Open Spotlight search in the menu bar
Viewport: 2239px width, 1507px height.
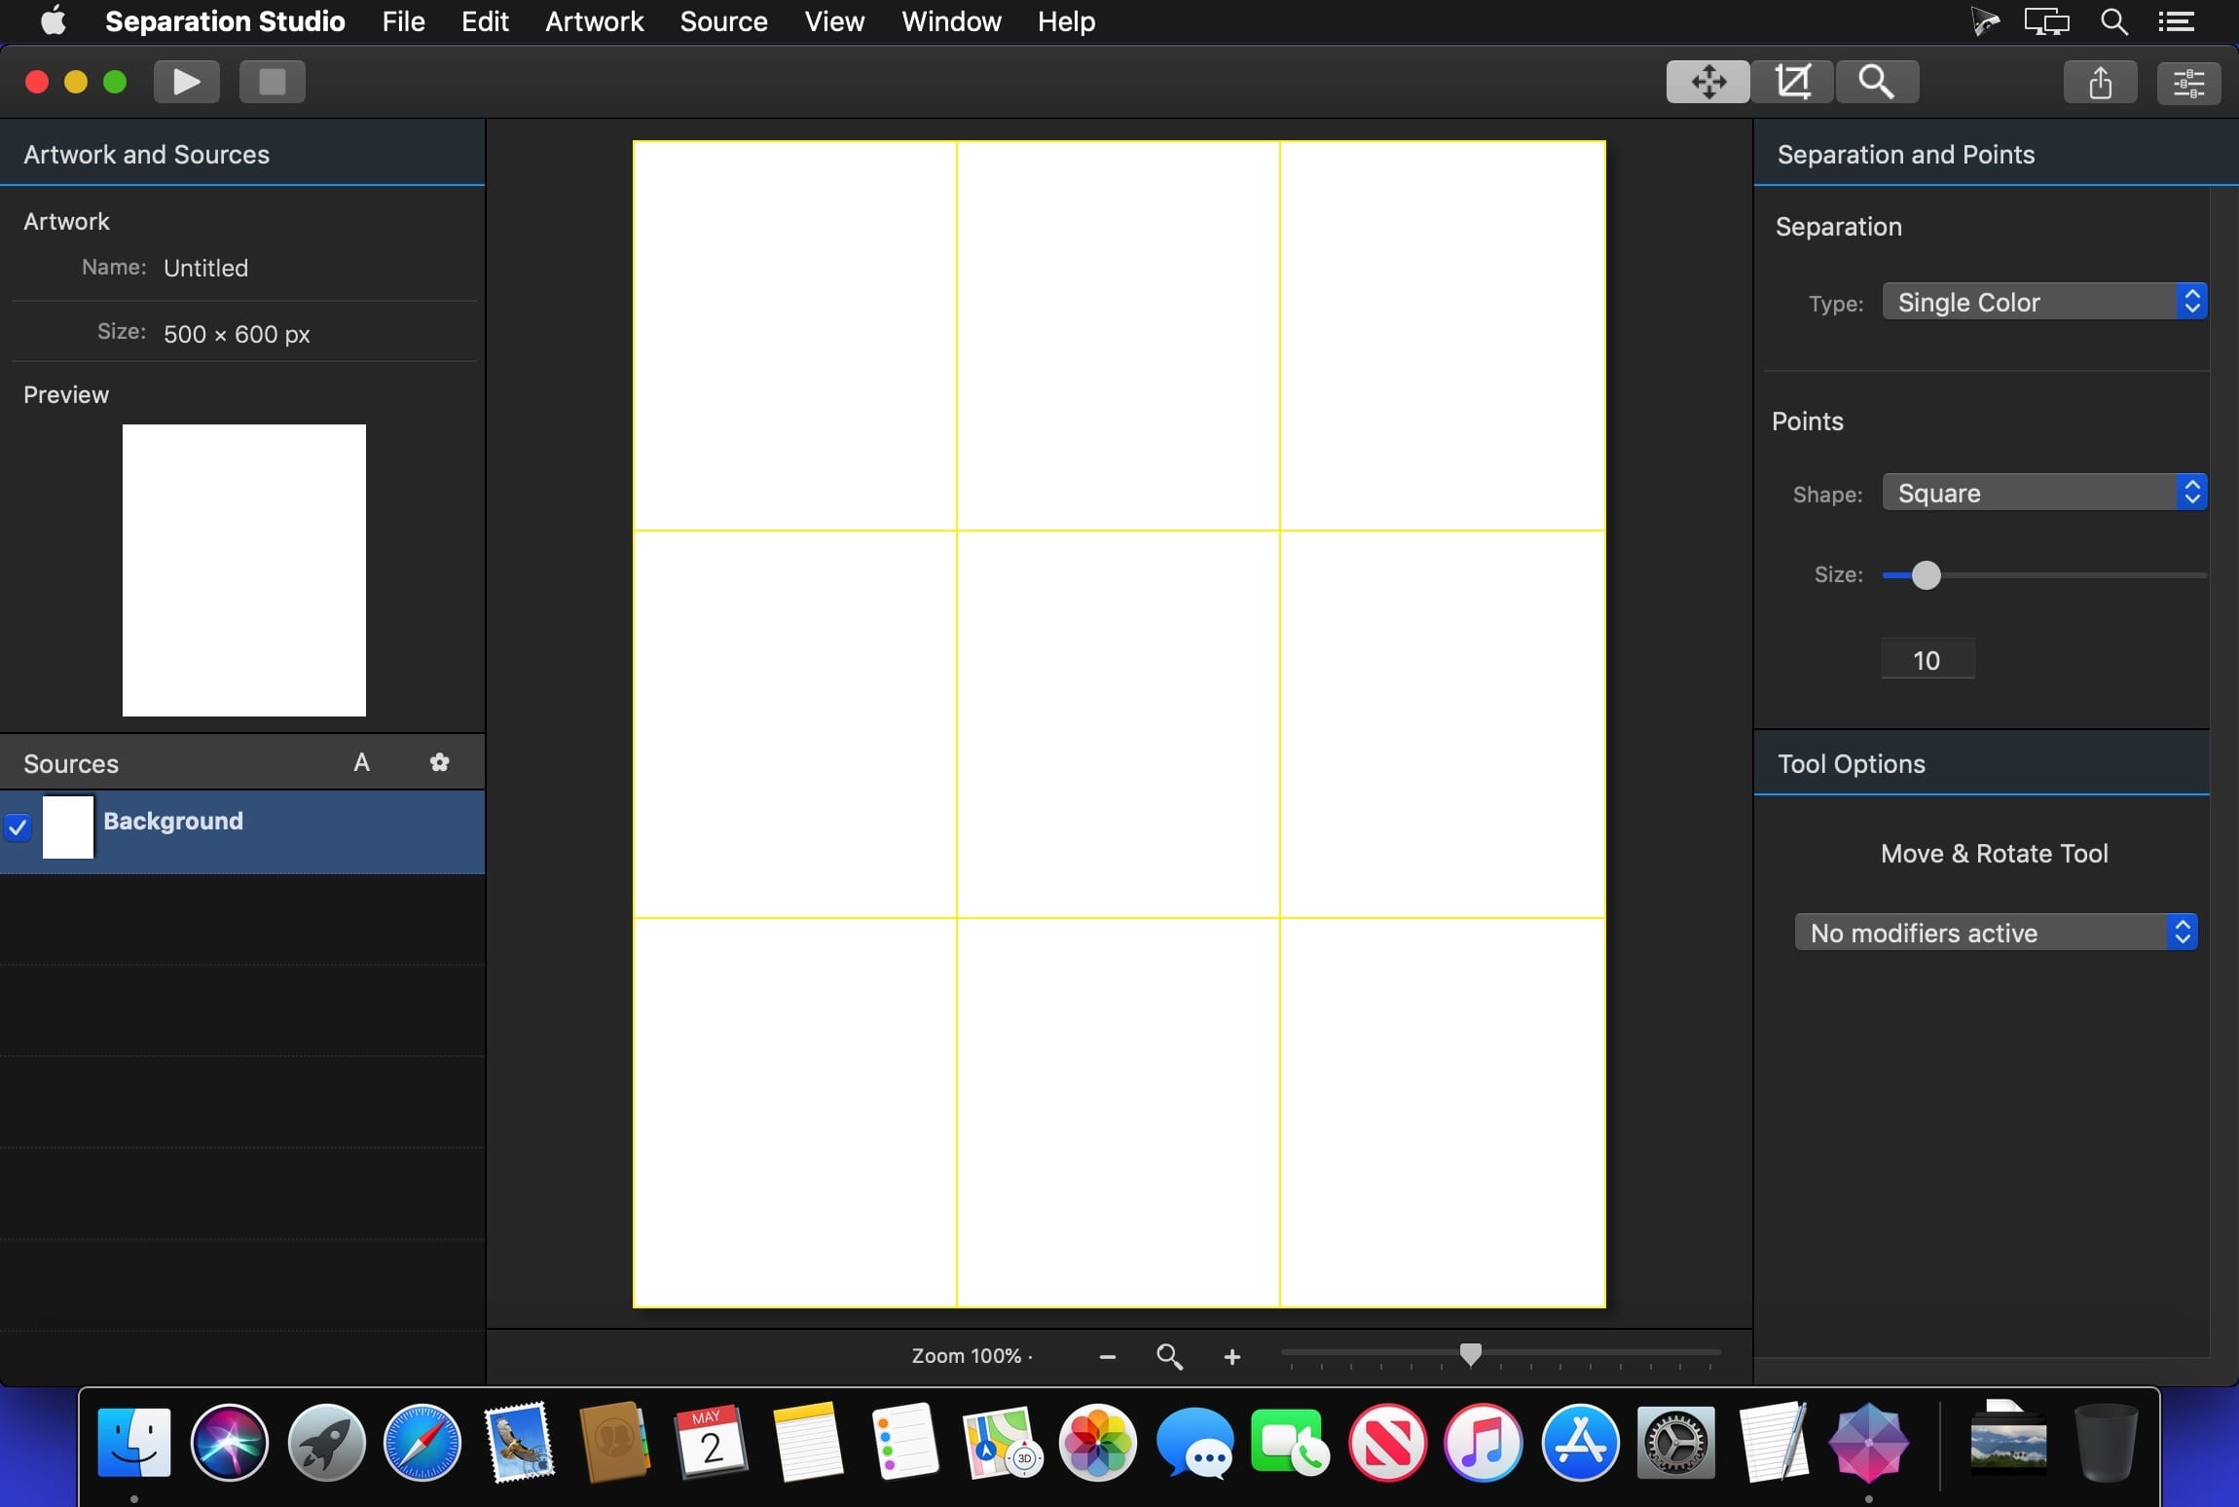pyautogui.click(x=2113, y=21)
